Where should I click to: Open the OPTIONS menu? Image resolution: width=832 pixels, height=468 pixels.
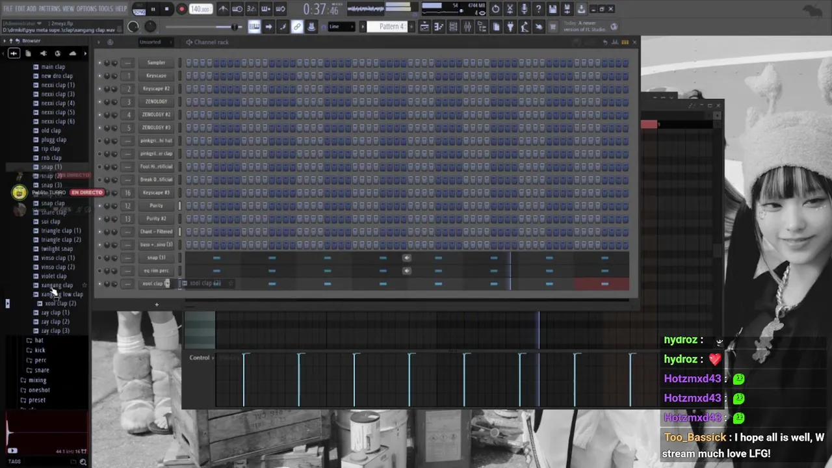[86, 8]
